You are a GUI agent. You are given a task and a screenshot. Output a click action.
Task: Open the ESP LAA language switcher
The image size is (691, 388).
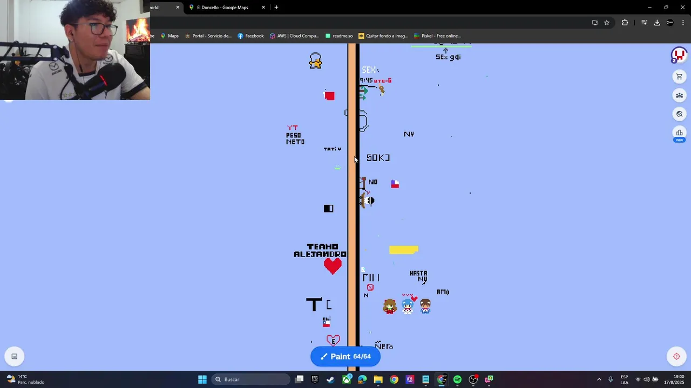[x=624, y=379]
